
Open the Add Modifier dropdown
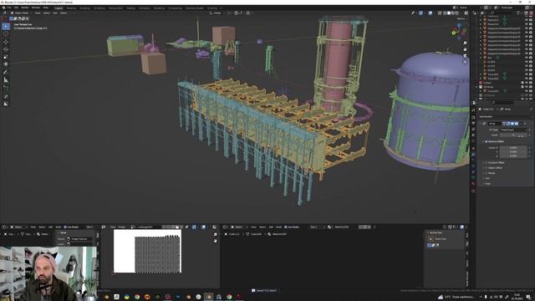click(x=504, y=117)
